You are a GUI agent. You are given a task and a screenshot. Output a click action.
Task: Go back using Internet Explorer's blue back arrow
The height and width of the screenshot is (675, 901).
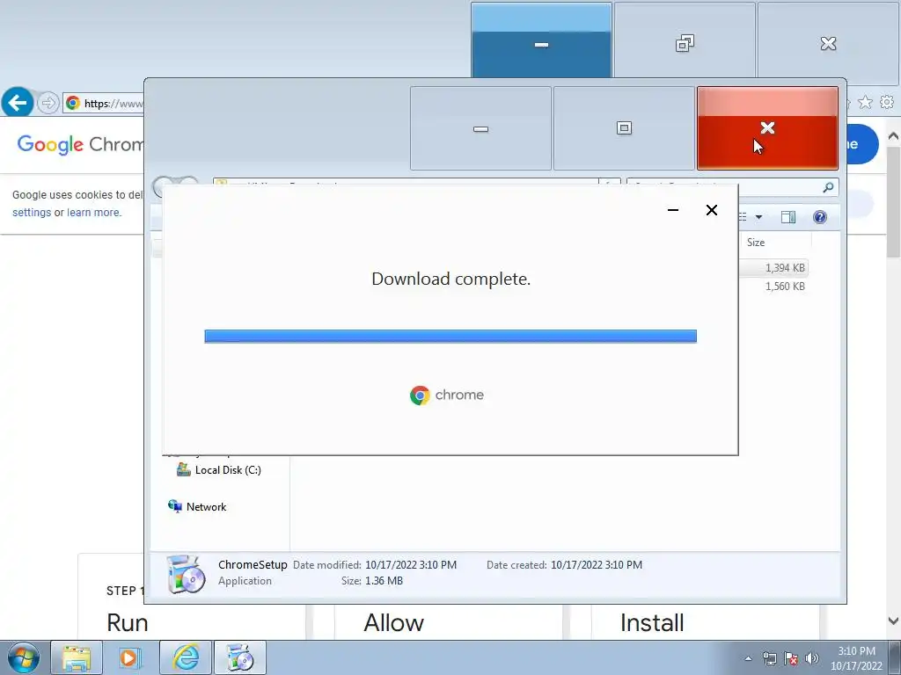coord(18,103)
